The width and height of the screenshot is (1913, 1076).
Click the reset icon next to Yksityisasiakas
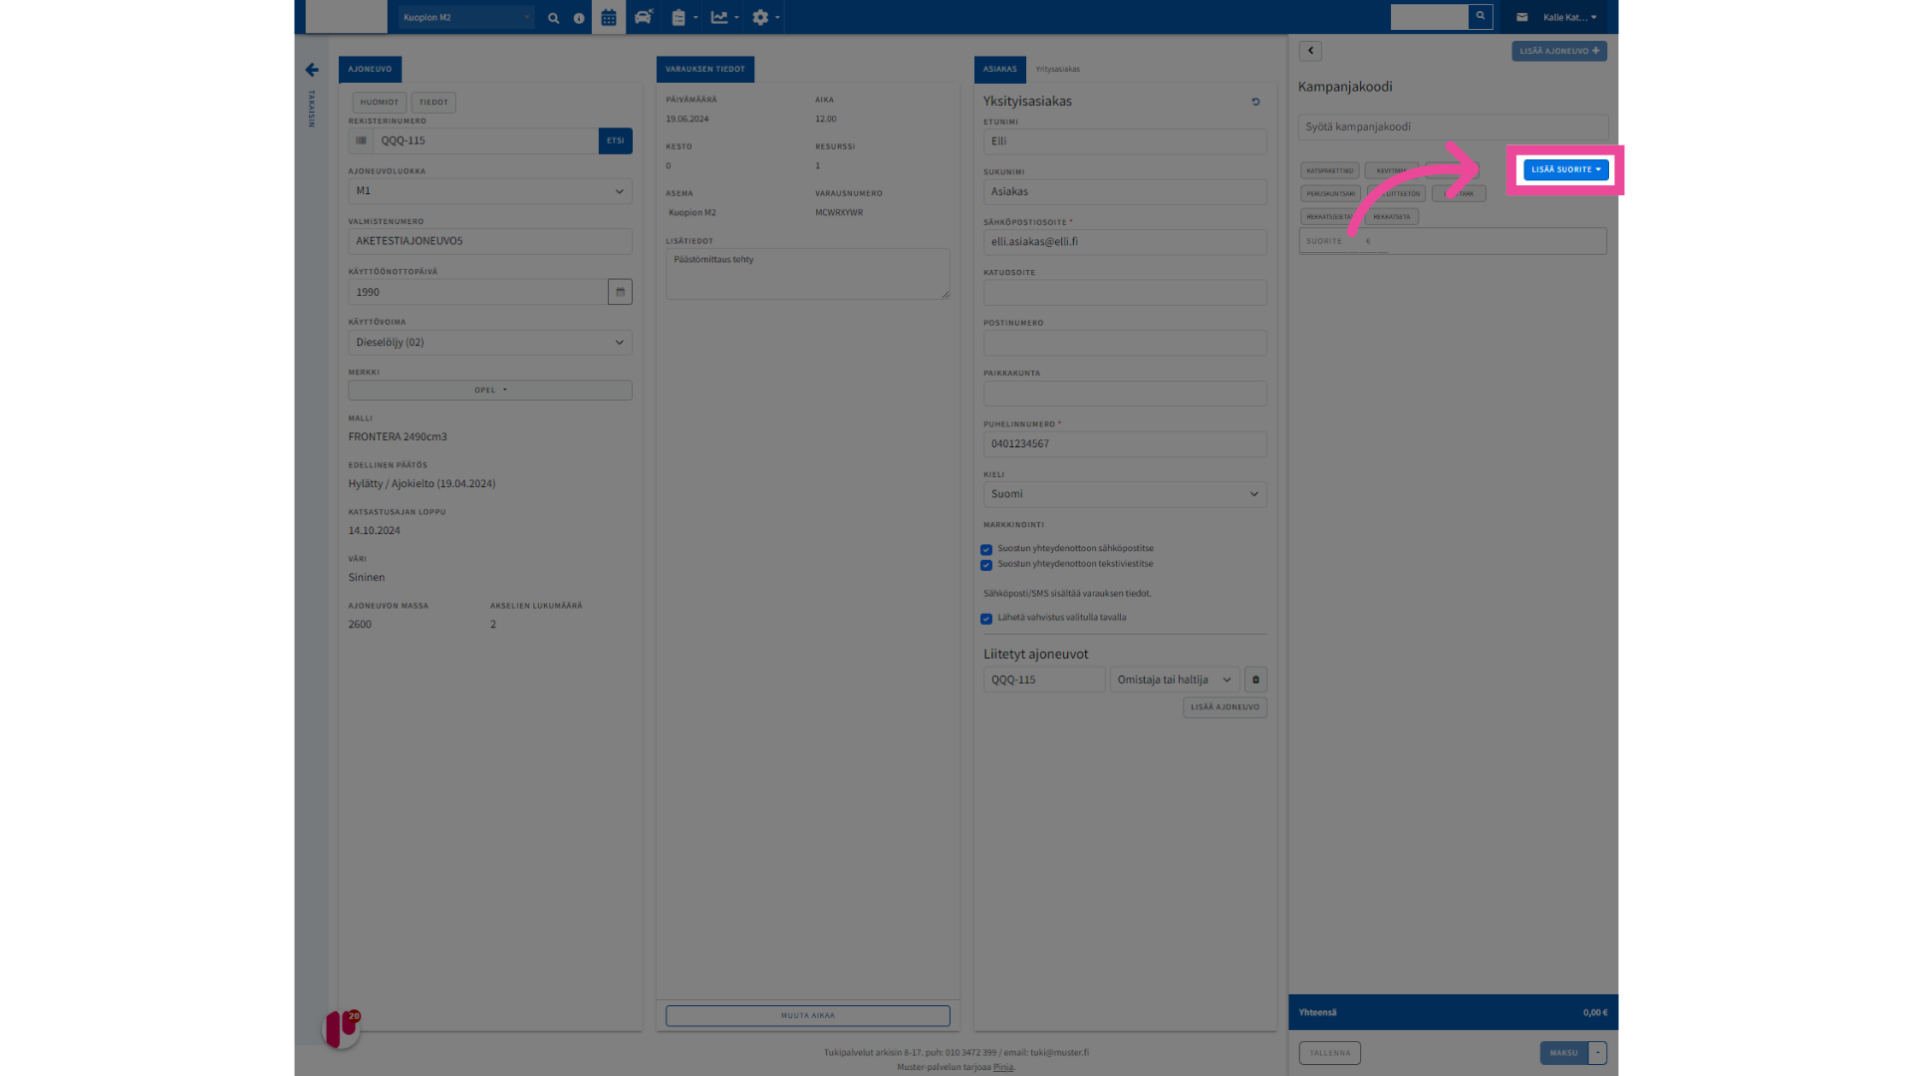coord(1255,102)
